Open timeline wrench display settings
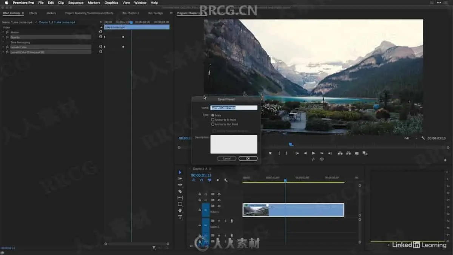Image resolution: width=453 pixels, height=255 pixels. (225, 180)
